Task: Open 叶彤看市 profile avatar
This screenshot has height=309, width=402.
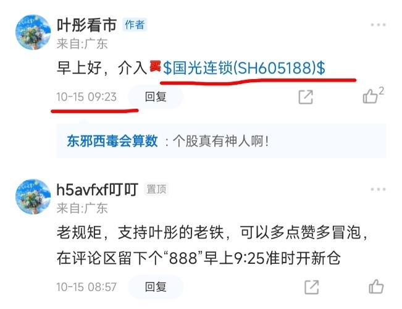Action: (x=33, y=32)
